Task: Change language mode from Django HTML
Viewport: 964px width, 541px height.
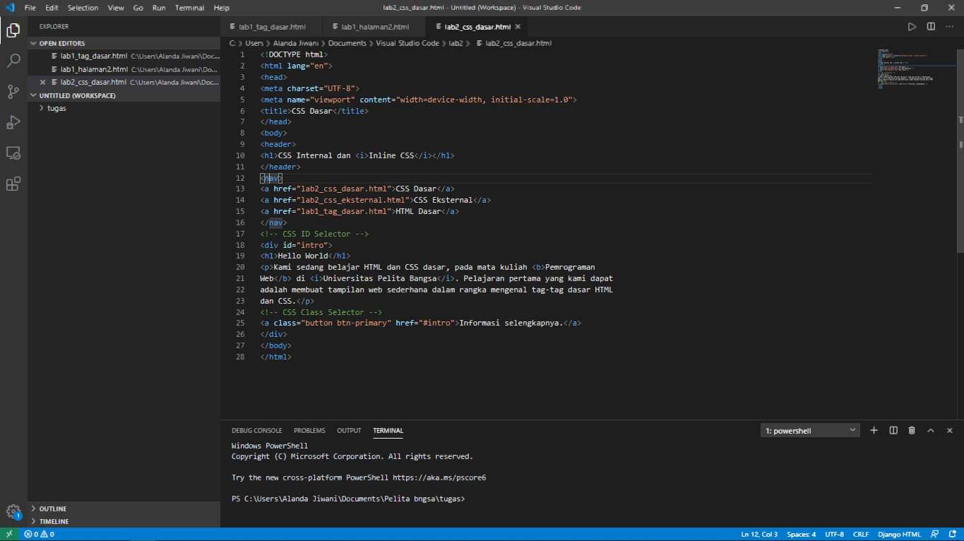Action: (x=899, y=534)
